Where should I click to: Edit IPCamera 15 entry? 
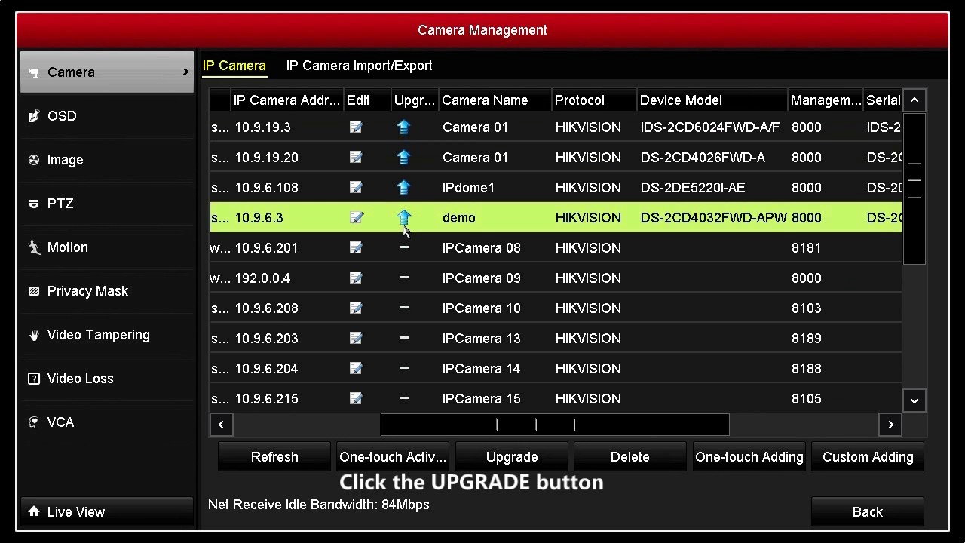356,399
